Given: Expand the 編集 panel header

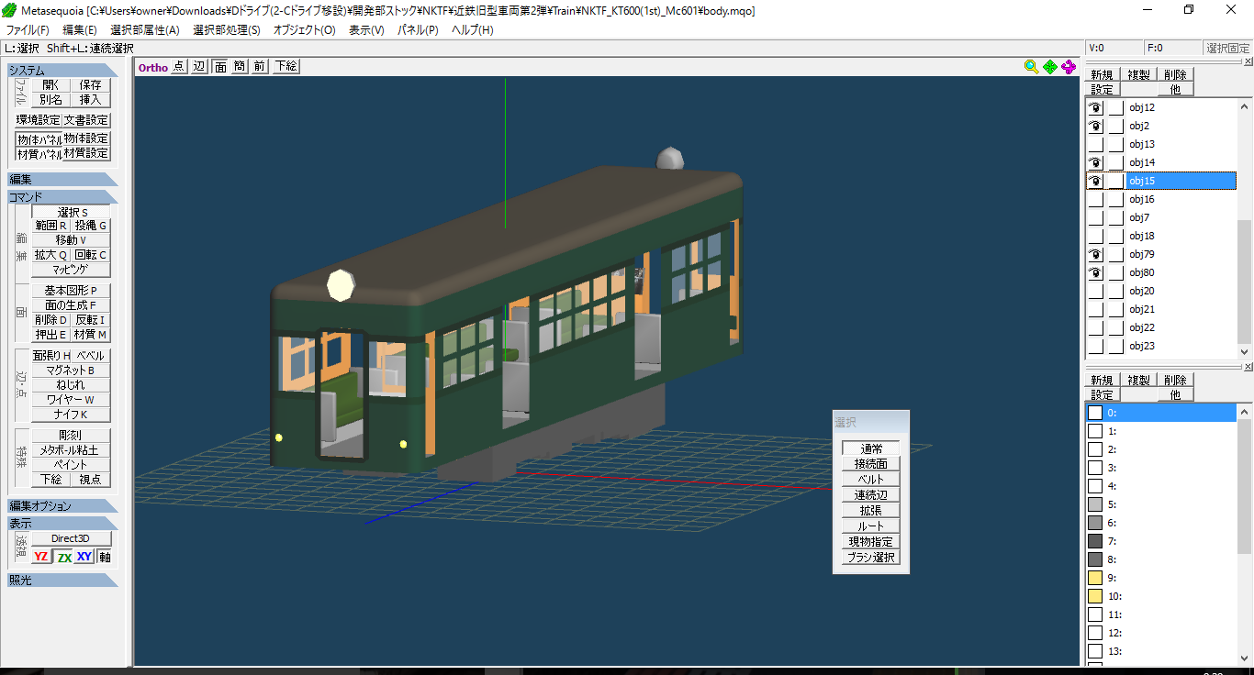Looking at the screenshot, I should pos(62,180).
